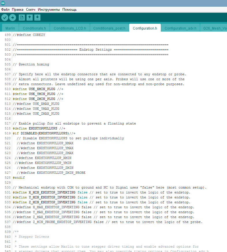Click the "//#define ENDSTOPPULLUP_ZMAX" line
Screen dimensions: 227x252
(x=45, y=153)
